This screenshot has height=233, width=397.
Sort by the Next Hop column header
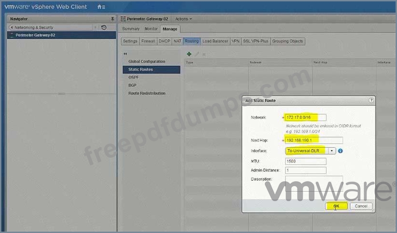(x=344, y=62)
